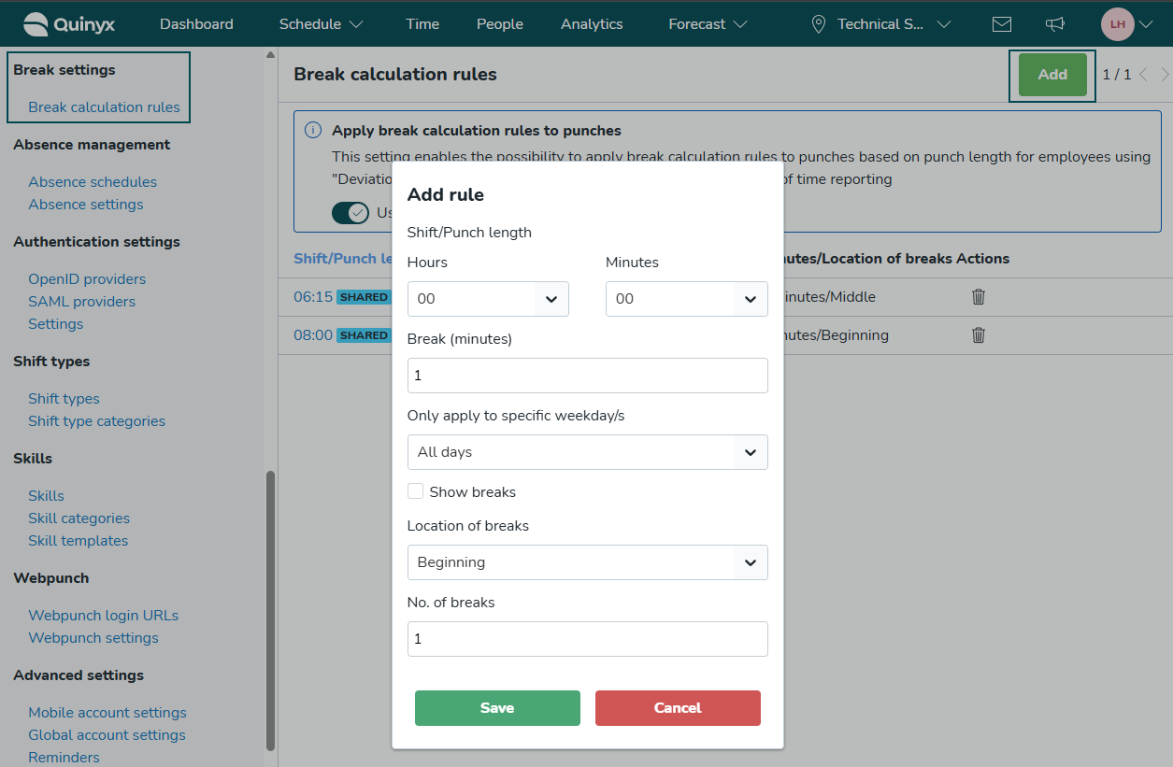Click the megaphone announcements icon
Screen dimensions: 1173x767
(1055, 24)
